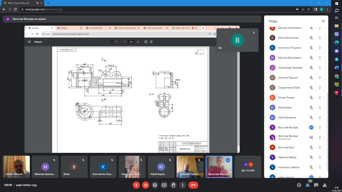Raise hand in the meeting

[173, 185]
